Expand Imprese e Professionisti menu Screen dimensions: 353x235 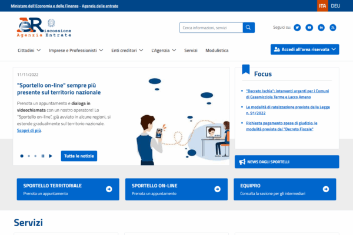coord(76,51)
